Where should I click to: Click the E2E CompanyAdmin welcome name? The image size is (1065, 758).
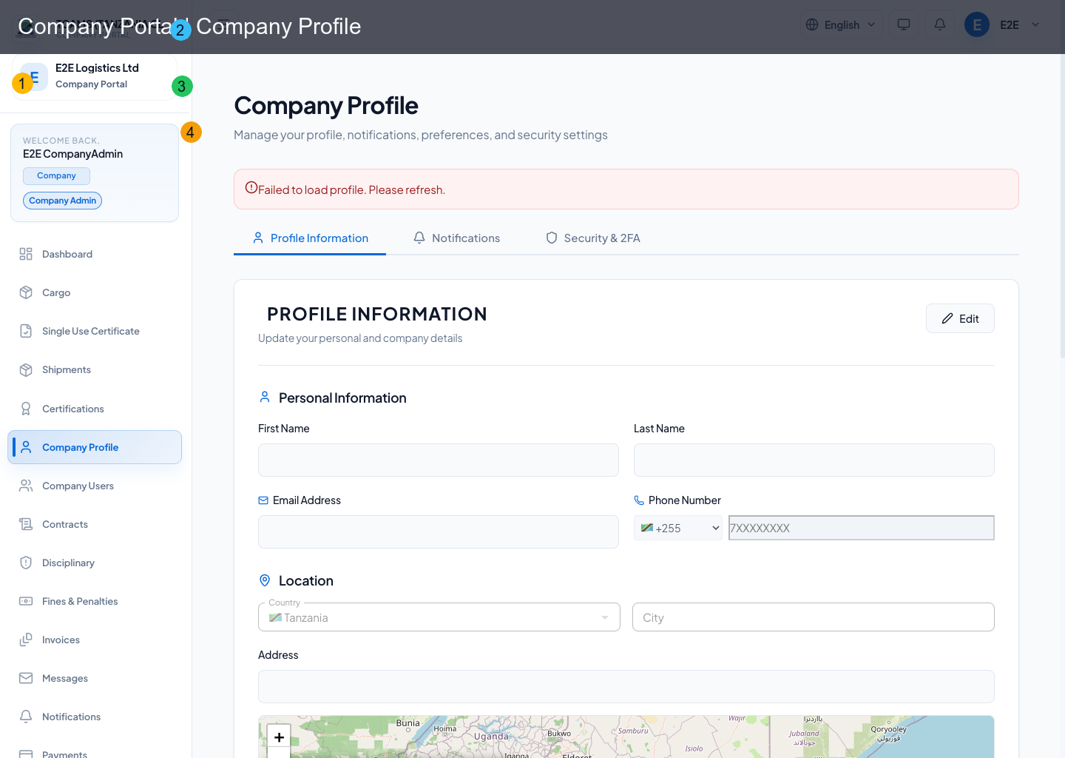[x=72, y=154]
